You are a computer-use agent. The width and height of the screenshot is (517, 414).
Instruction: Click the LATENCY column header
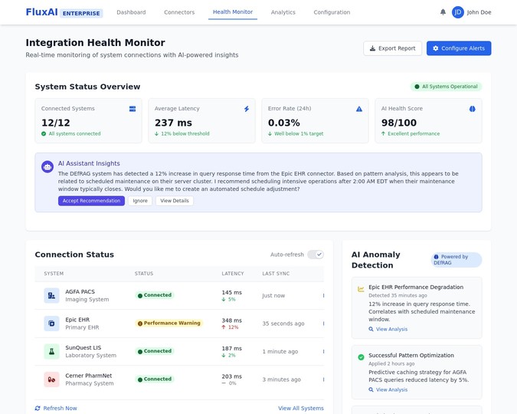[233, 274]
